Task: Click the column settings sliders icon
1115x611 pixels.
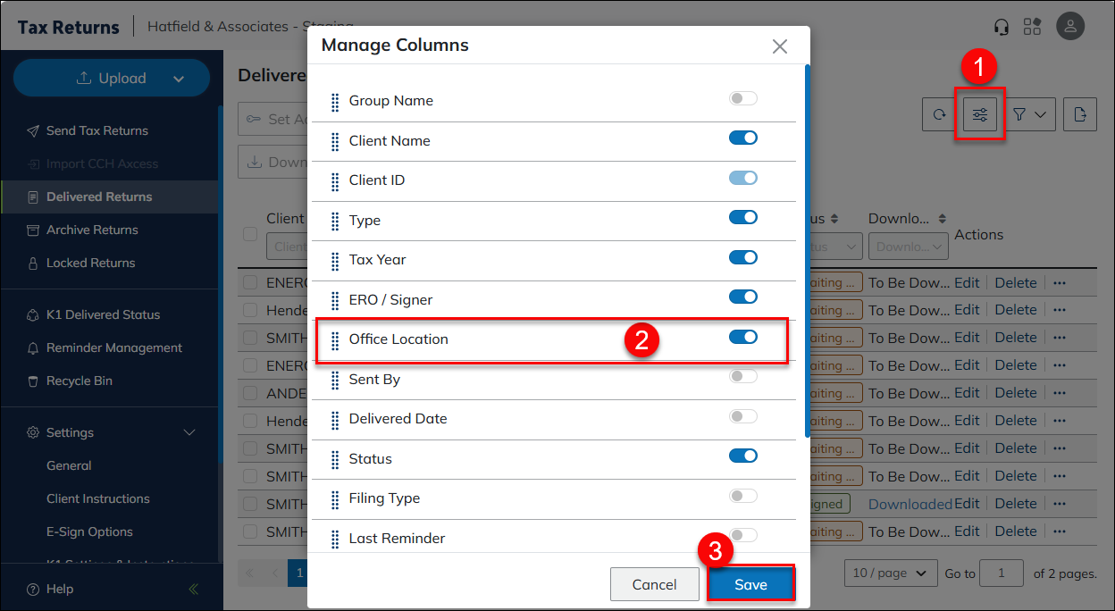Action: (980, 114)
